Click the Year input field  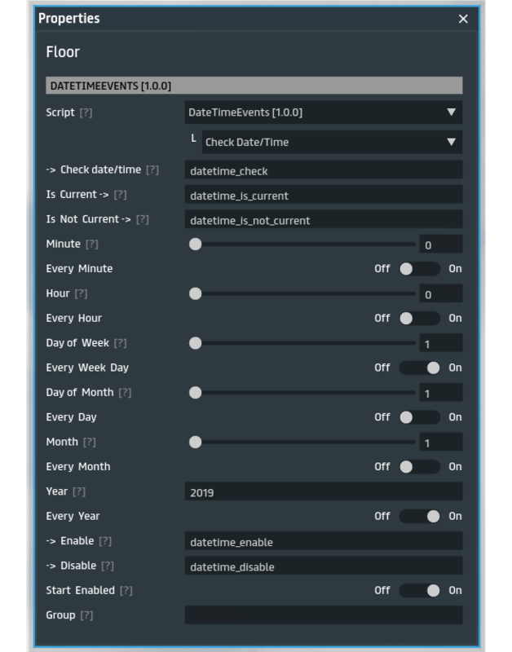[323, 492]
